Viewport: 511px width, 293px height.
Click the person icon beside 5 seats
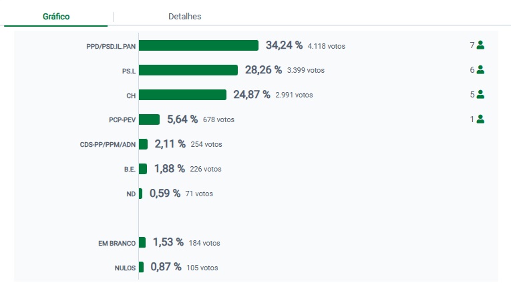coord(480,95)
